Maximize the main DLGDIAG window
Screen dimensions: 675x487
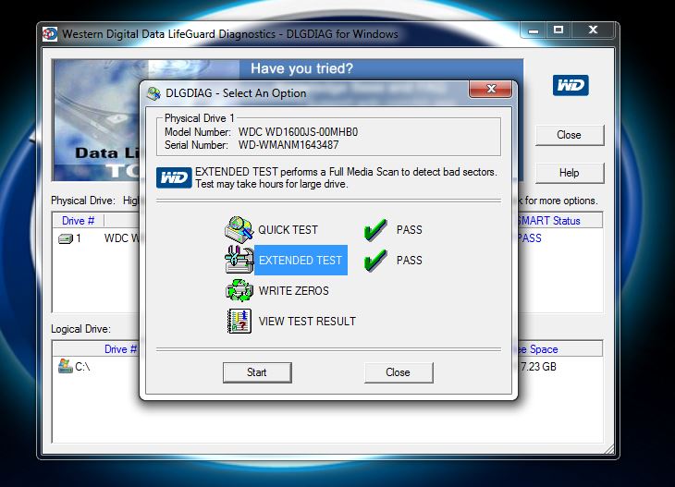(558, 30)
